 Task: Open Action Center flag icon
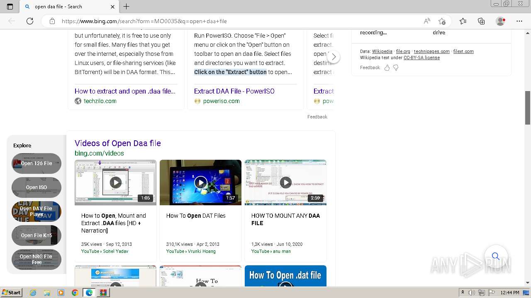[491, 293]
